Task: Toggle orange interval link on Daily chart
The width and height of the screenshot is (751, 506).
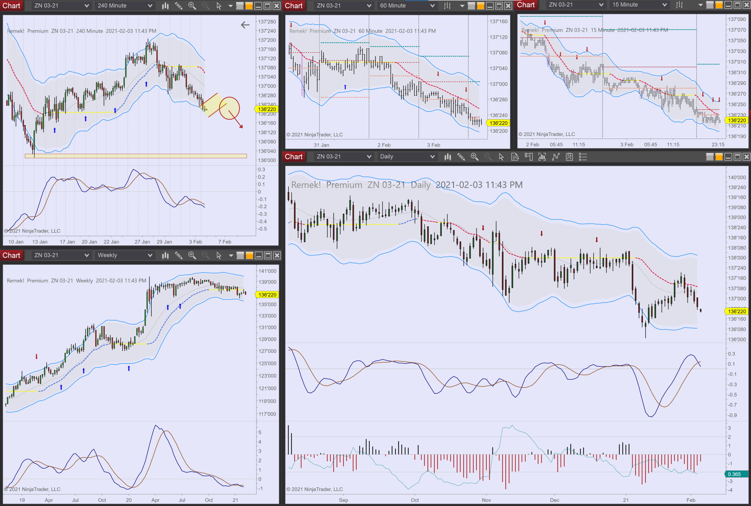Action: coord(719,157)
